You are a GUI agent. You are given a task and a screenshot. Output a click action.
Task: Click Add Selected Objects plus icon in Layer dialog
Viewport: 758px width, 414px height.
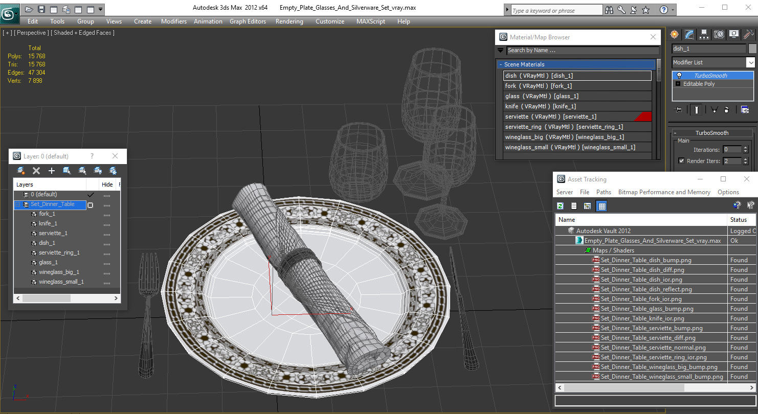click(x=52, y=171)
